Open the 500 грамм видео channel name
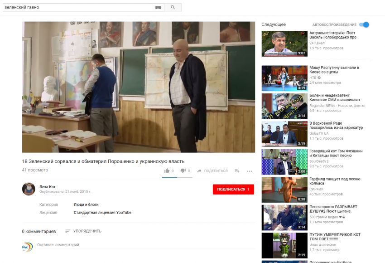Screen dimensions: 385x263 point(323,217)
